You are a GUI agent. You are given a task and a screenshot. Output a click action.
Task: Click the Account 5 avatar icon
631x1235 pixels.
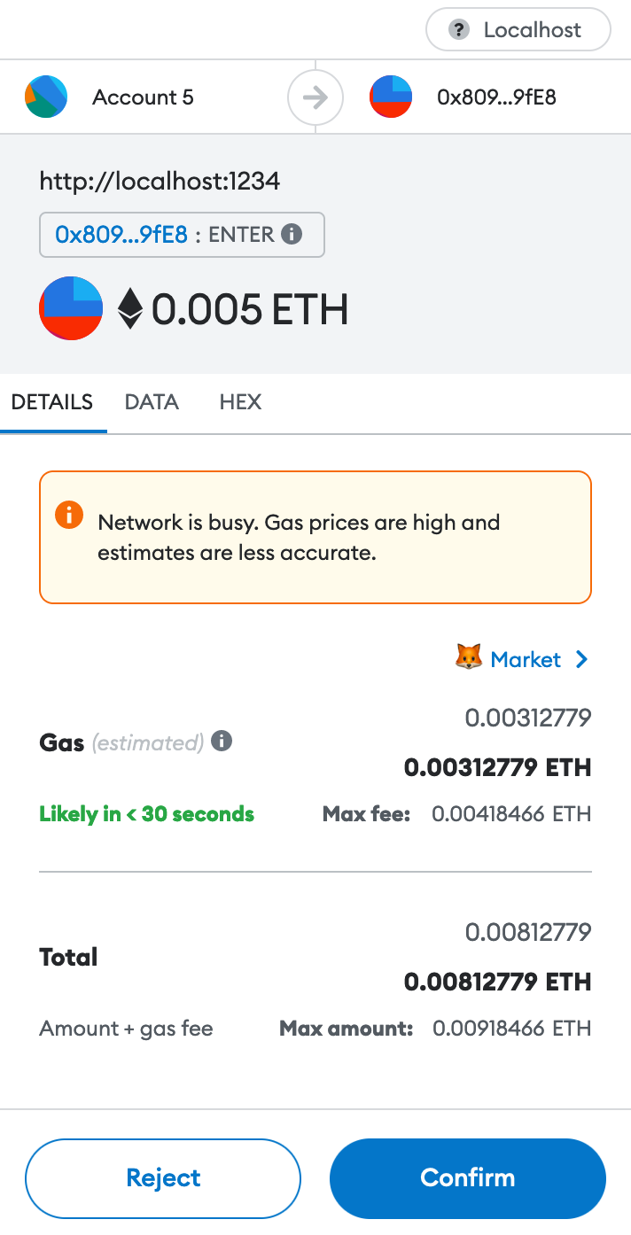[x=45, y=97]
